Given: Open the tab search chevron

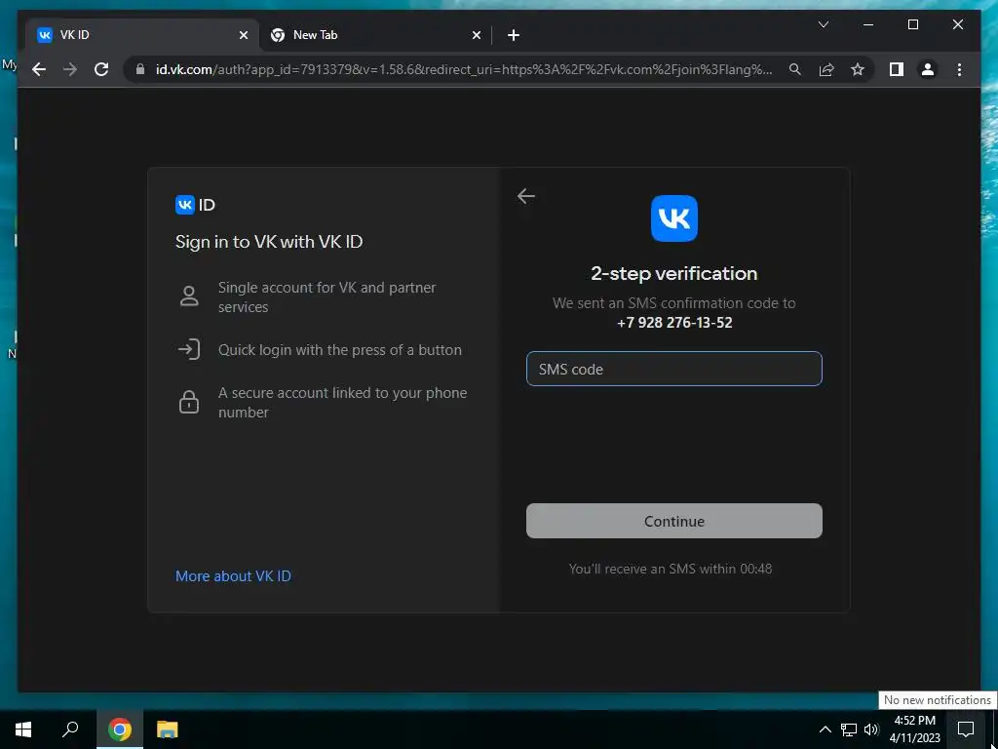Looking at the screenshot, I should click(823, 24).
